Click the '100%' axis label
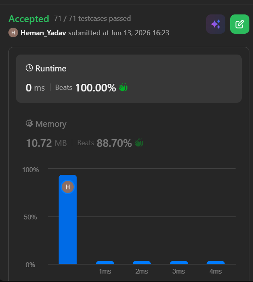253x282 pixels. (30, 170)
